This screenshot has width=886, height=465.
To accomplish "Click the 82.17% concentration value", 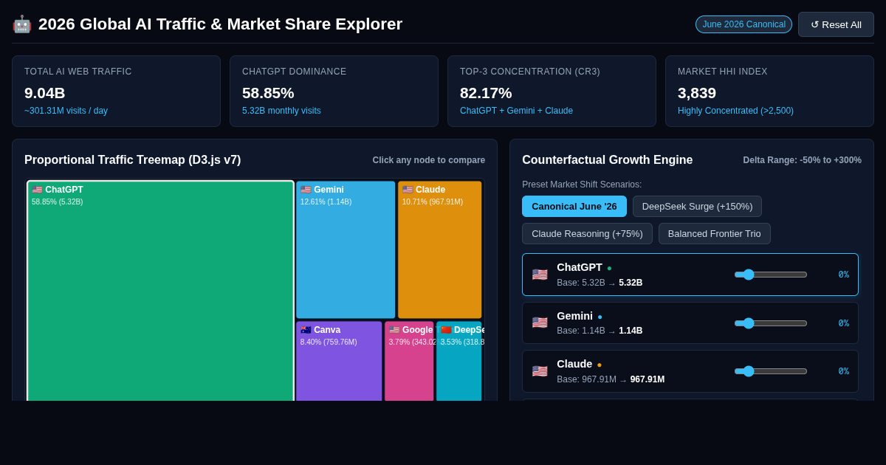I will [x=486, y=93].
